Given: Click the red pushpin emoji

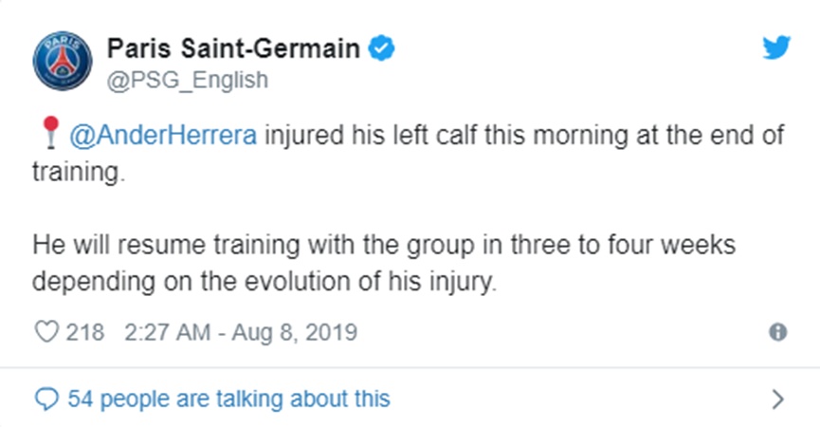Looking at the screenshot, I should (x=49, y=135).
